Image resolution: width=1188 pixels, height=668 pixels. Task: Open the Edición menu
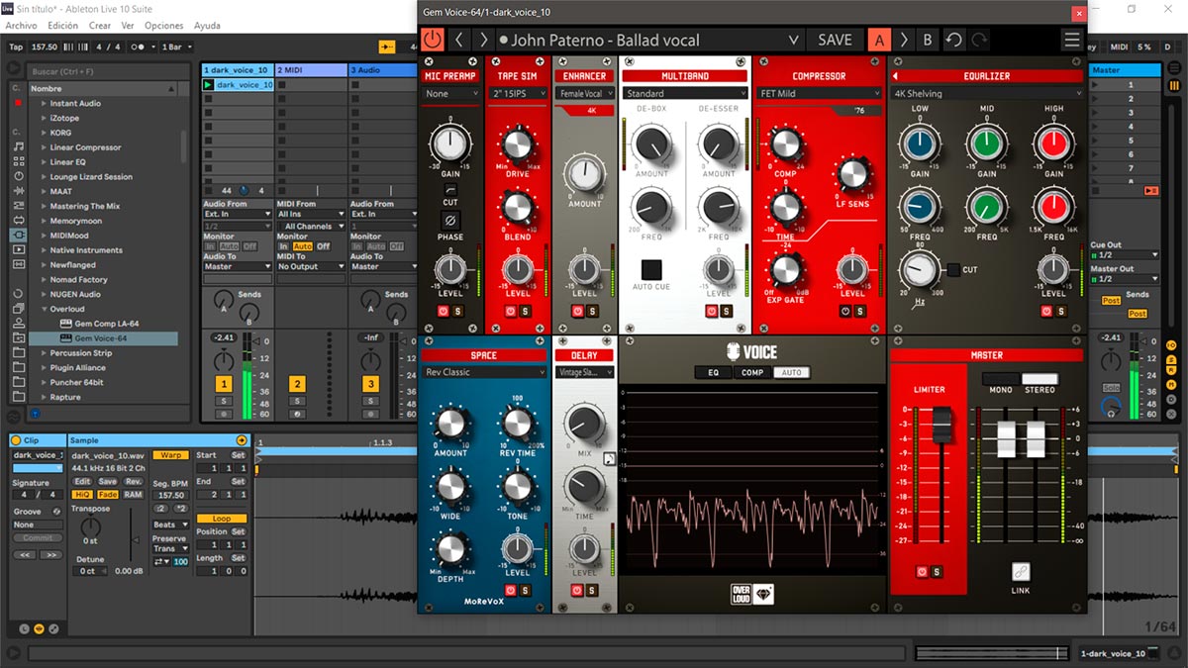pos(63,26)
